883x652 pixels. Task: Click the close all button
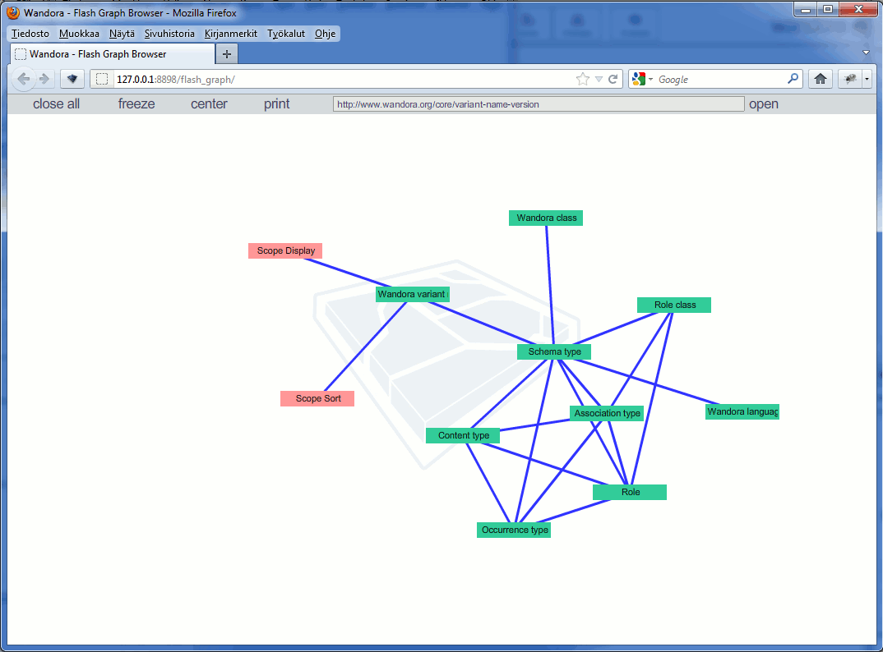pos(56,103)
